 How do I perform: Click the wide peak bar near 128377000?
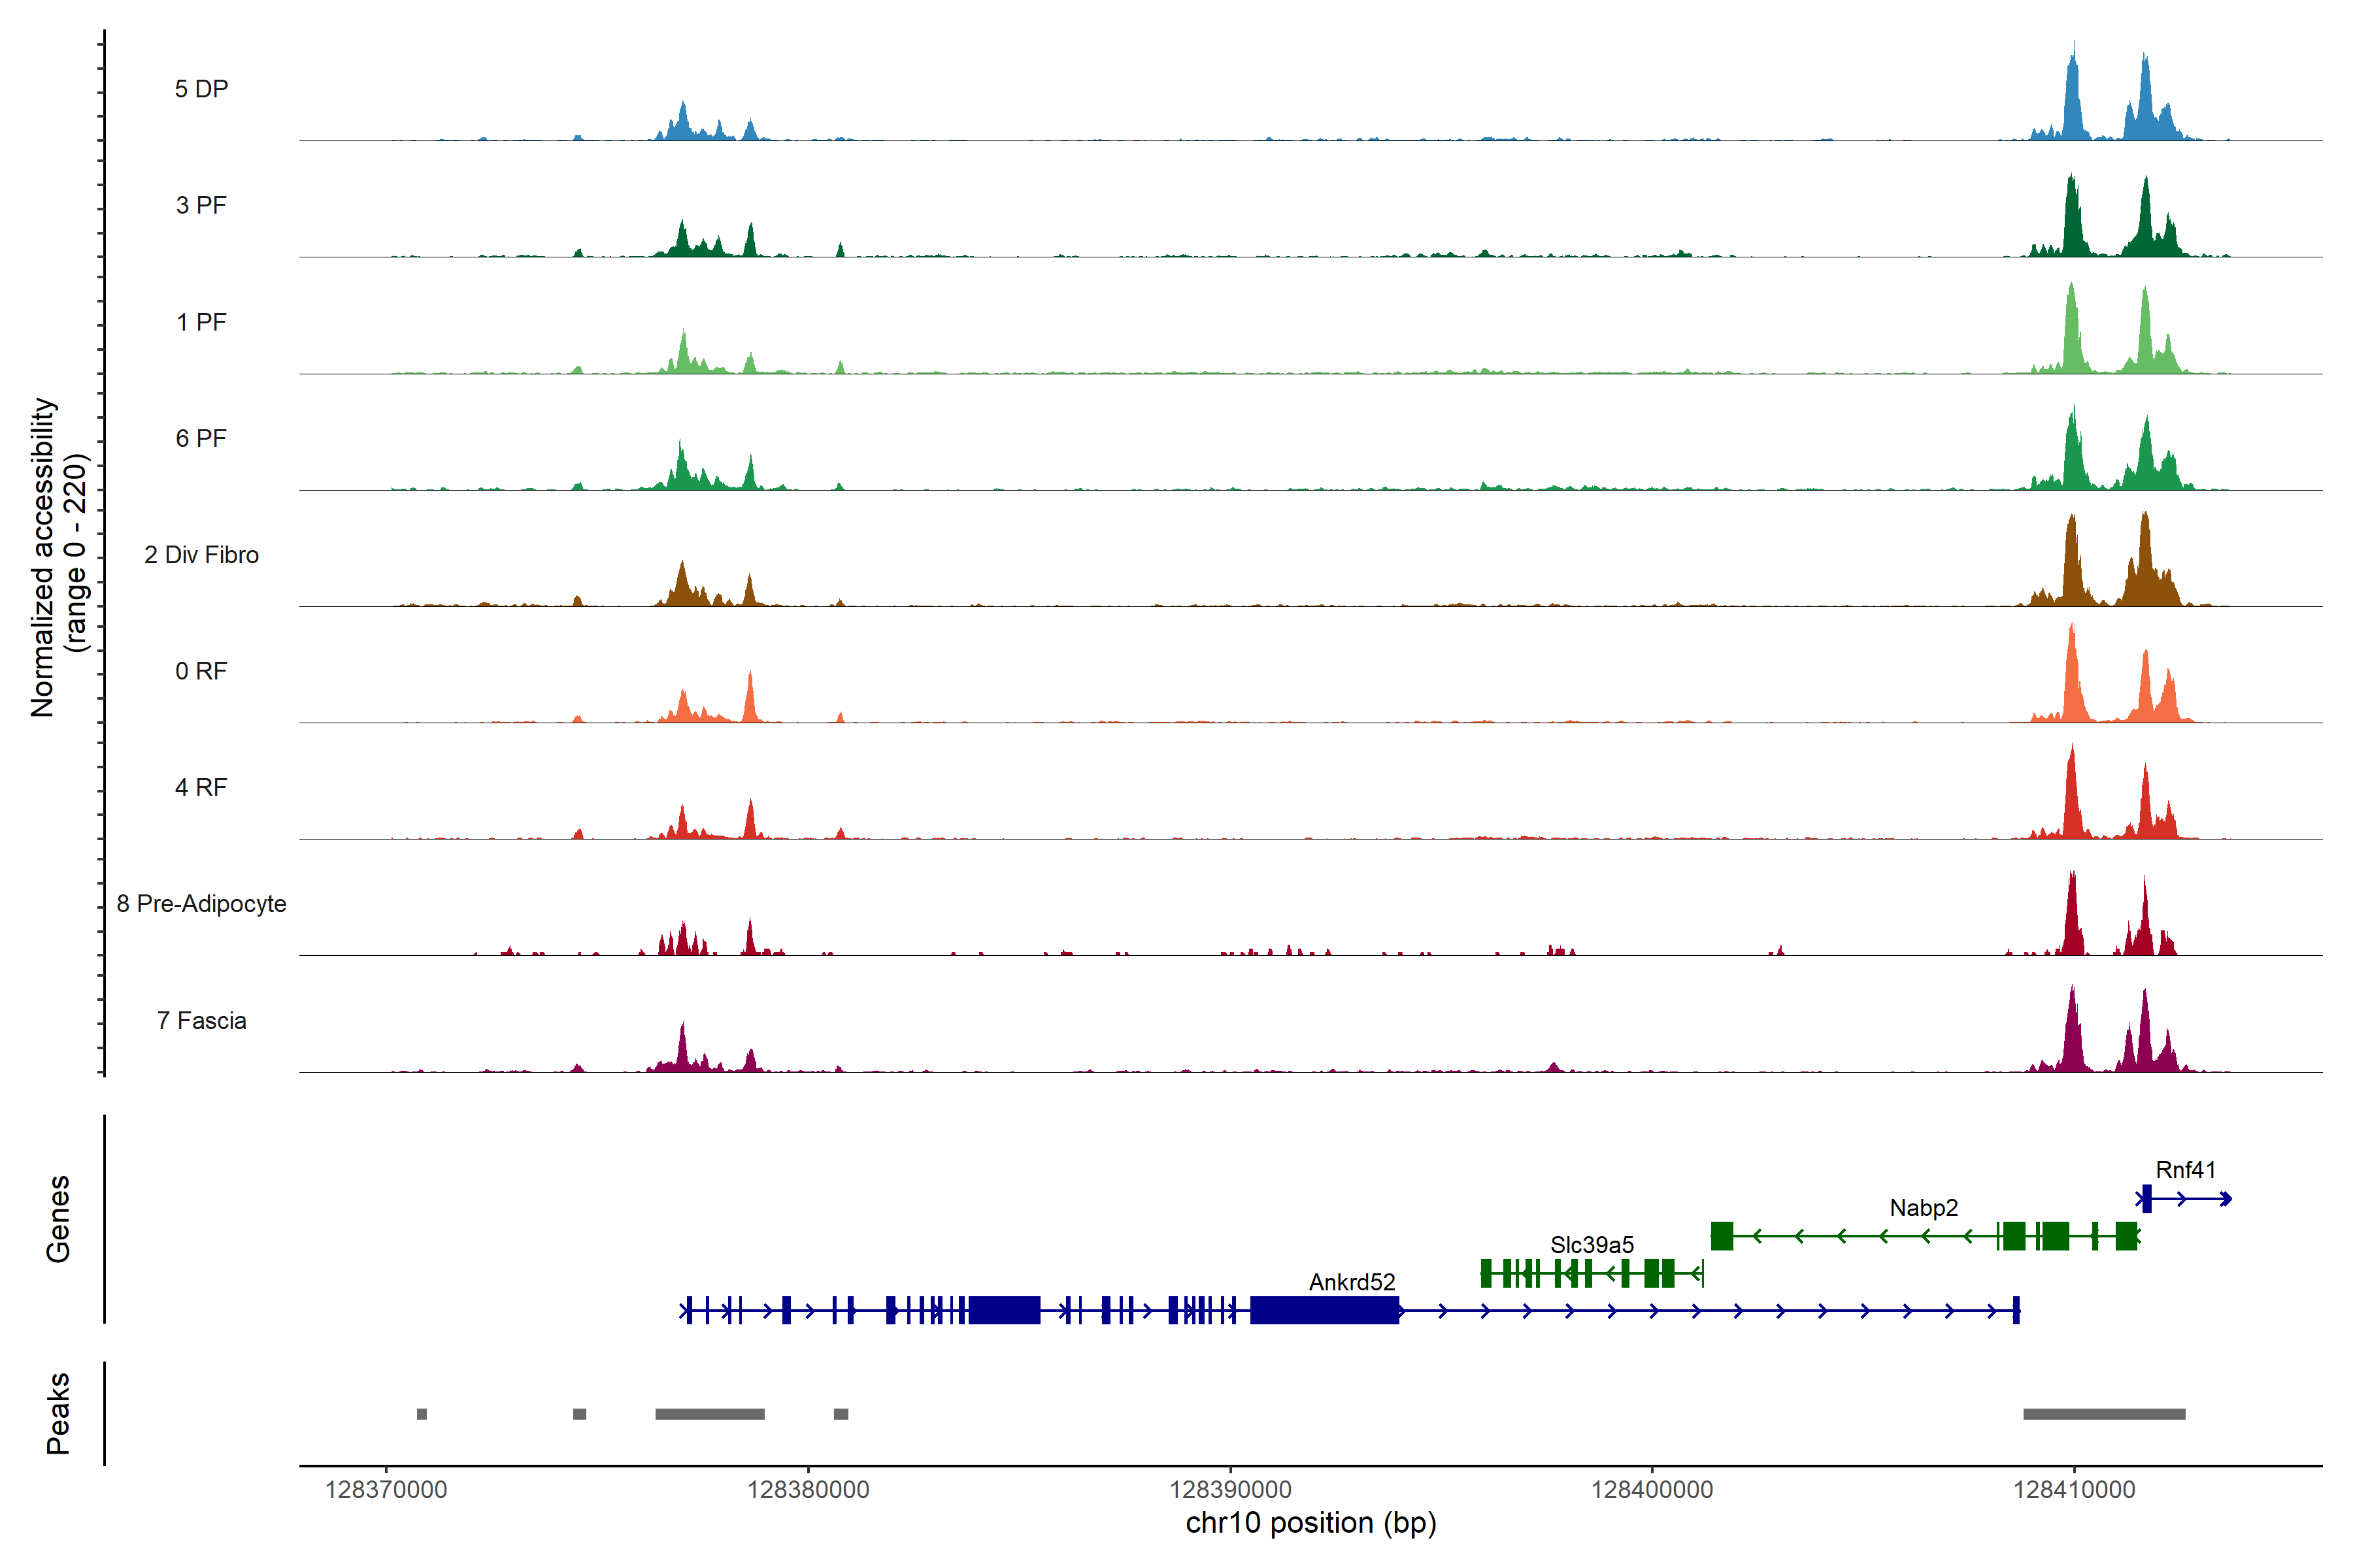click(x=709, y=1414)
